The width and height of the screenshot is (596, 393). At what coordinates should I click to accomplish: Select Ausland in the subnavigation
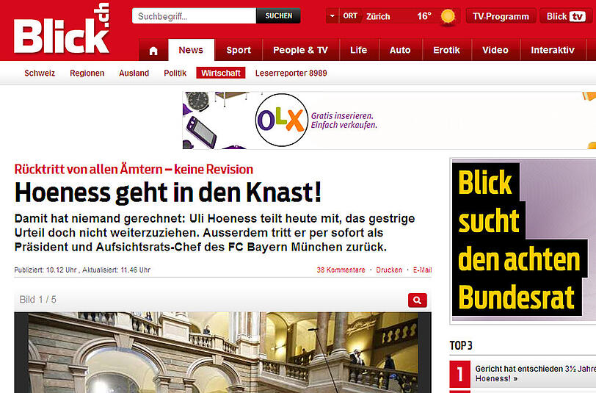[x=134, y=73]
